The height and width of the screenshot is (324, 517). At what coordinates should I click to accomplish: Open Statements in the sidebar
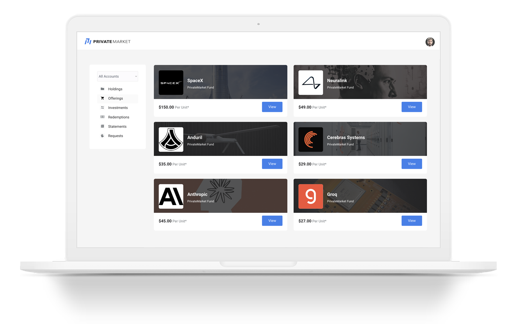tap(117, 126)
